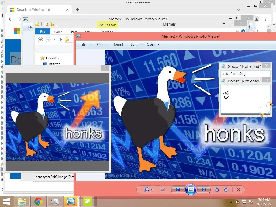Screen dimensions: 276x207
Task: Click the actual size fit-to-window icon
Action: pos(163,189)
